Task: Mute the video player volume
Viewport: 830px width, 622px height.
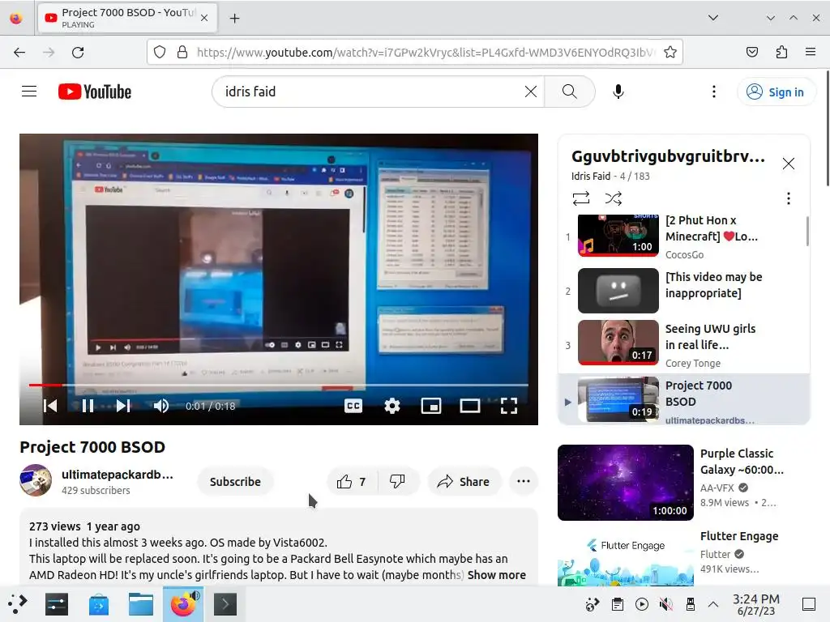Action: click(161, 406)
